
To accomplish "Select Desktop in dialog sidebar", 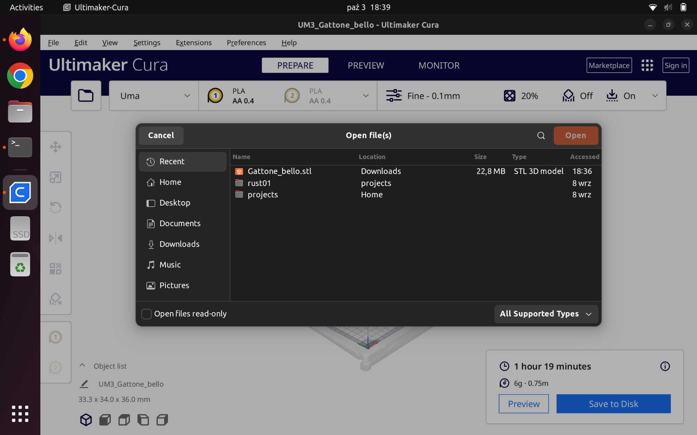I will point(183,203).
